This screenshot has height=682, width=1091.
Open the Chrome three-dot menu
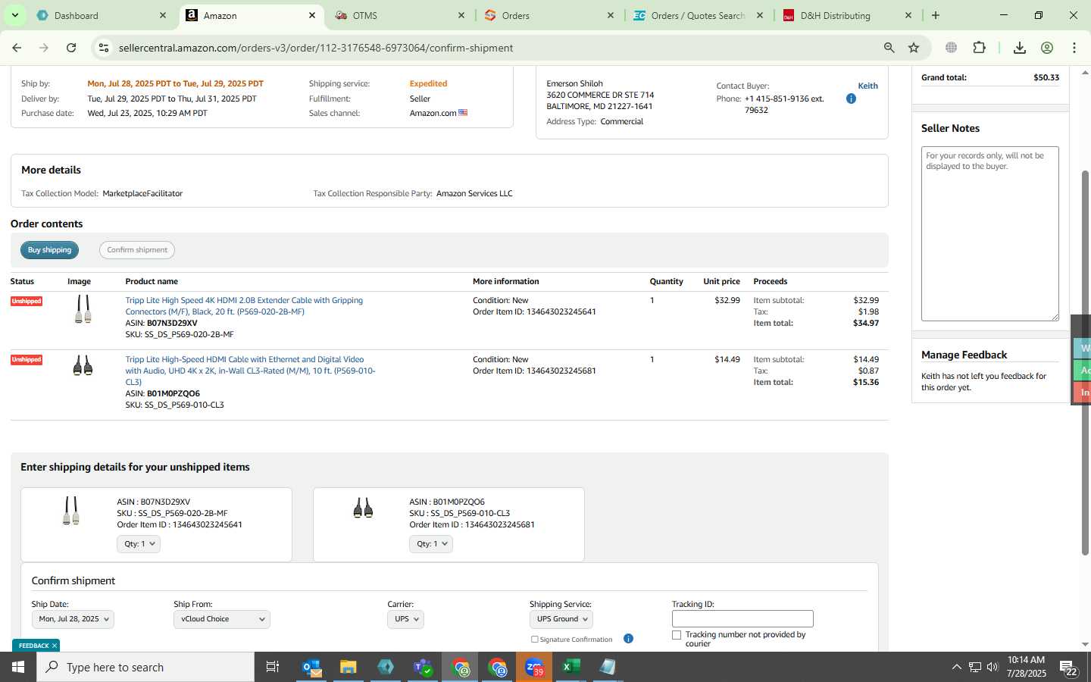(1074, 48)
